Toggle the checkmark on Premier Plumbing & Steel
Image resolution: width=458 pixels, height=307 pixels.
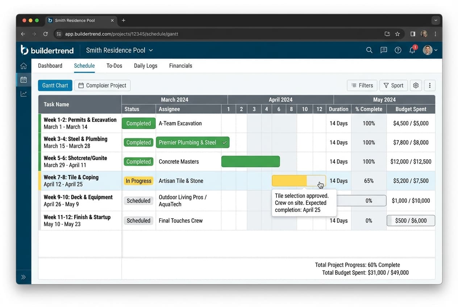(x=224, y=142)
